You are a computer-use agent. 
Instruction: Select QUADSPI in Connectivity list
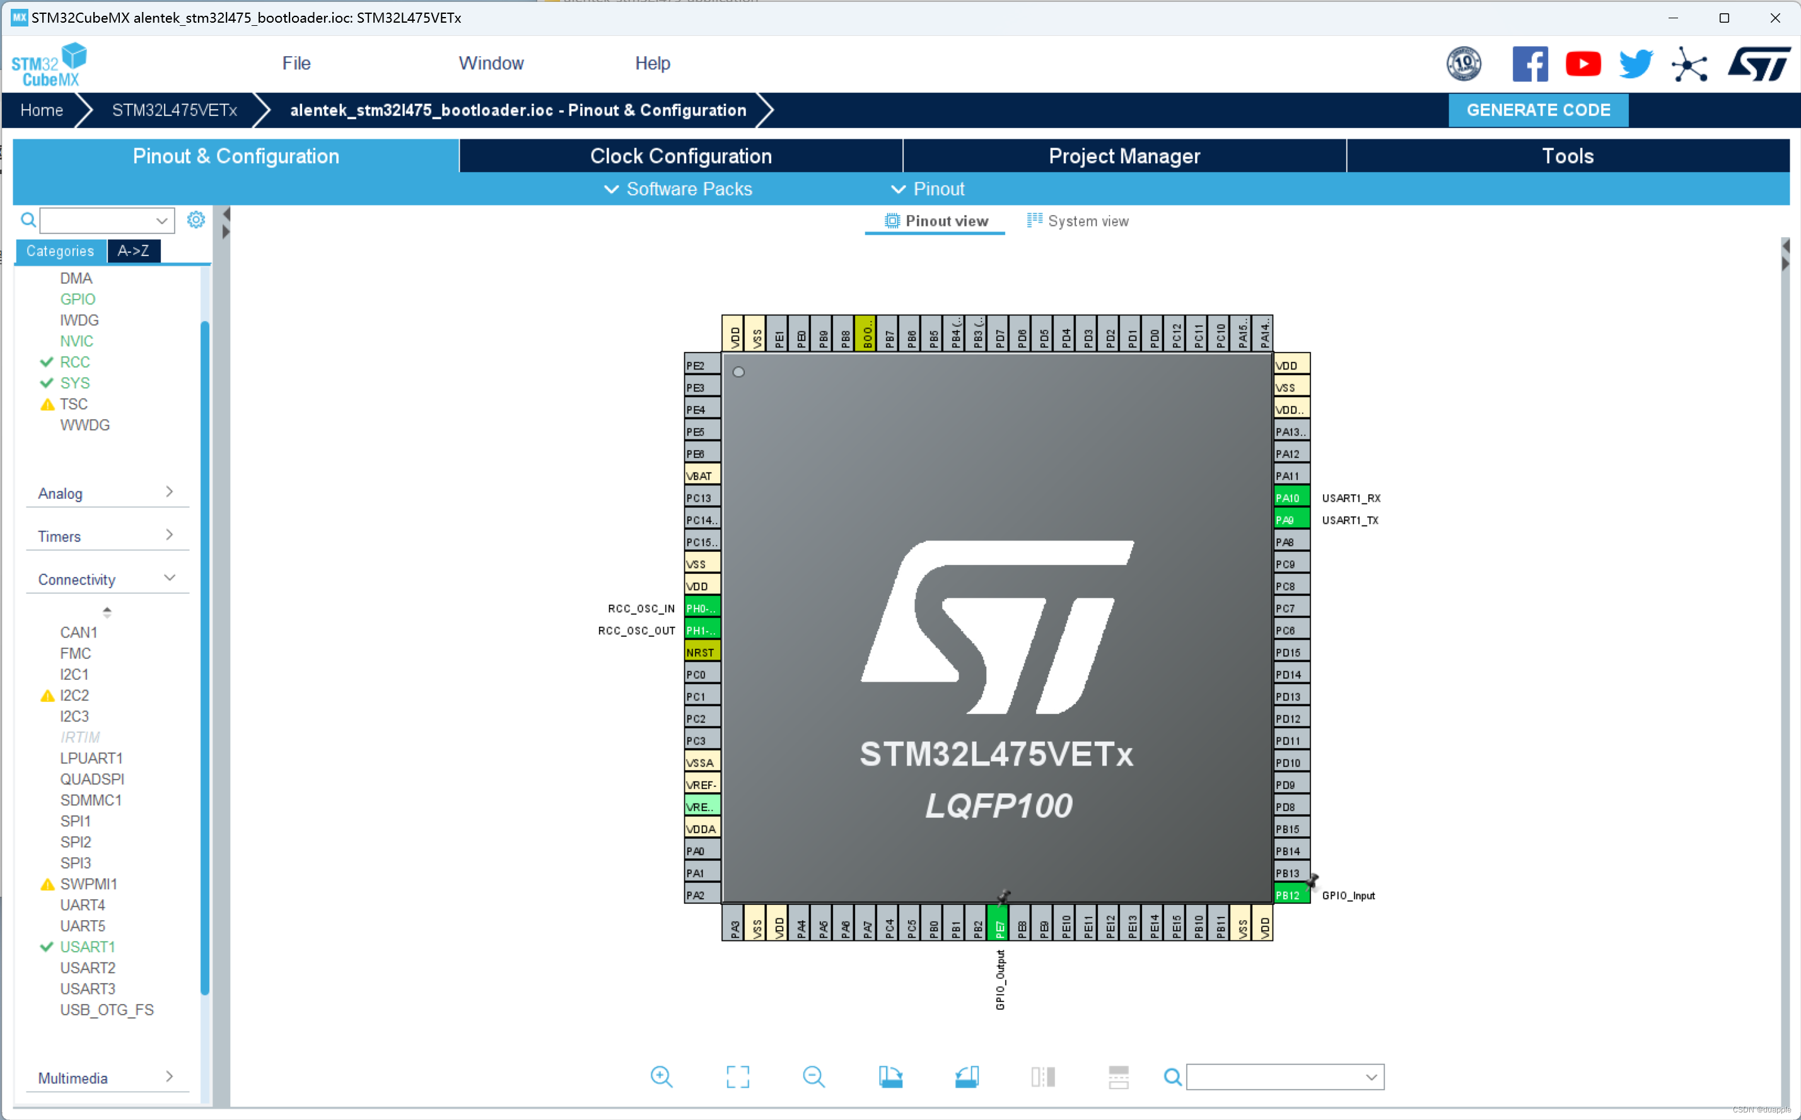pos(92,779)
